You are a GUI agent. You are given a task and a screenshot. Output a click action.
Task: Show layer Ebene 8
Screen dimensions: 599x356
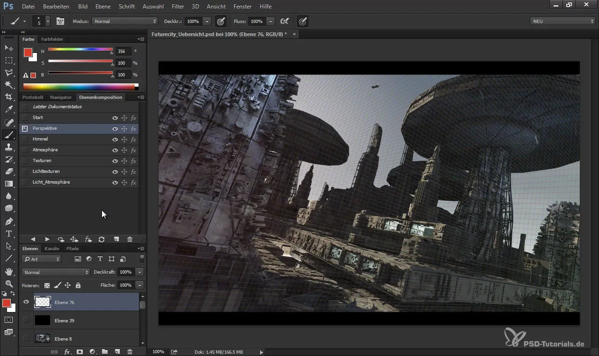(x=26, y=338)
